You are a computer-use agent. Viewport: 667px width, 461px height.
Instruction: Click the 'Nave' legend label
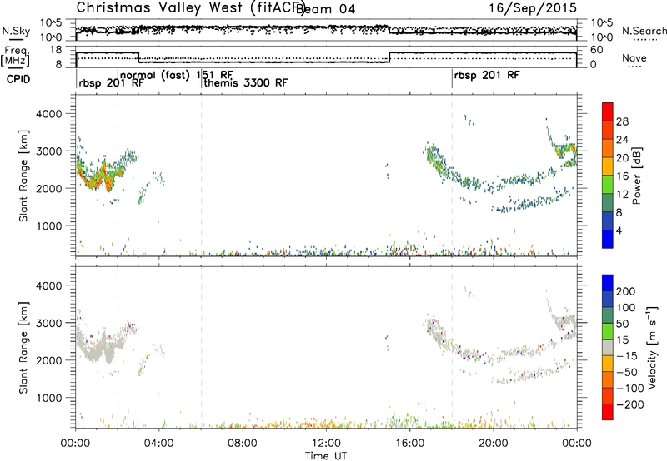[x=634, y=58]
